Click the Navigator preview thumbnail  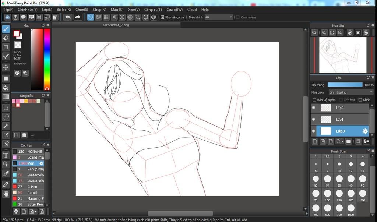(x=343, y=55)
